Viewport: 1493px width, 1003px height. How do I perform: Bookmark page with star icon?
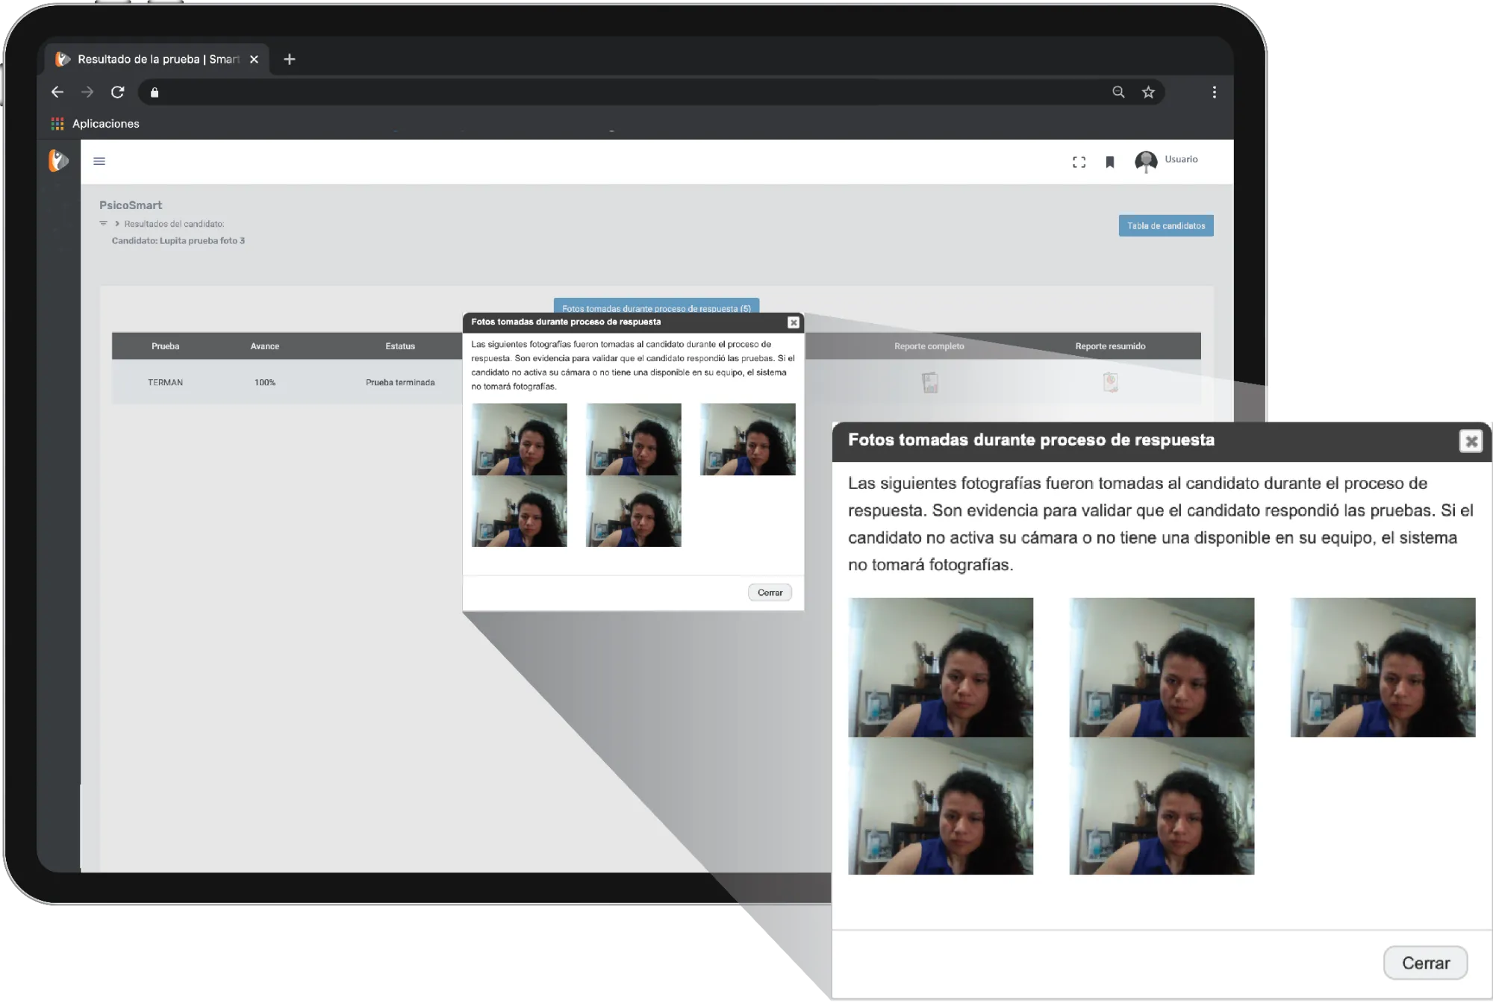click(x=1148, y=92)
